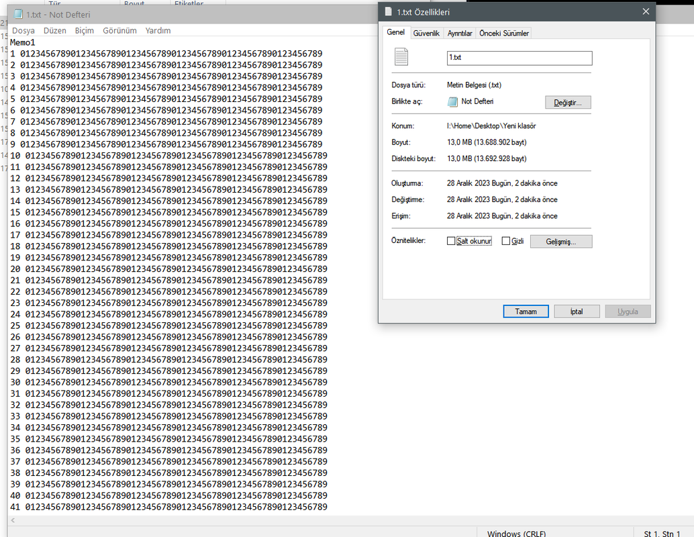694x537 pixels.
Task: Click the disabled Uygula button
Action: coord(628,311)
